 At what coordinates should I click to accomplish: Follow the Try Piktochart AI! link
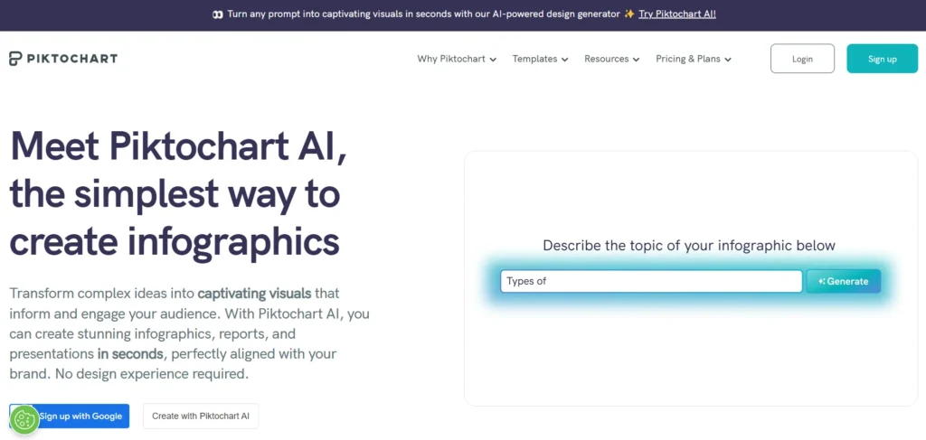point(677,14)
